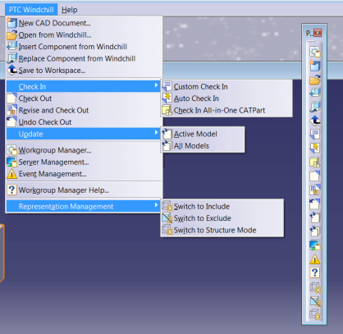343x334 pixels.
Task: Open Event Management... from the menu
Action: [x=84, y=174]
